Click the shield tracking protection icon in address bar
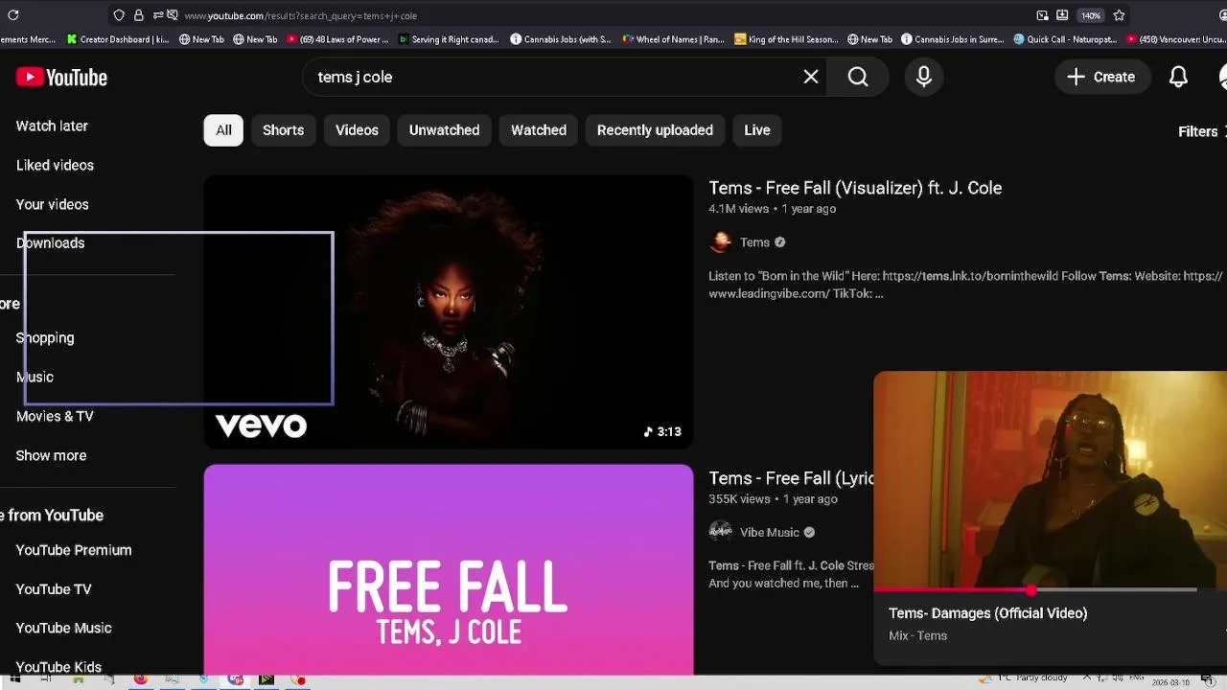The width and height of the screenshot is (1227, 690). (x=119, y=15)
